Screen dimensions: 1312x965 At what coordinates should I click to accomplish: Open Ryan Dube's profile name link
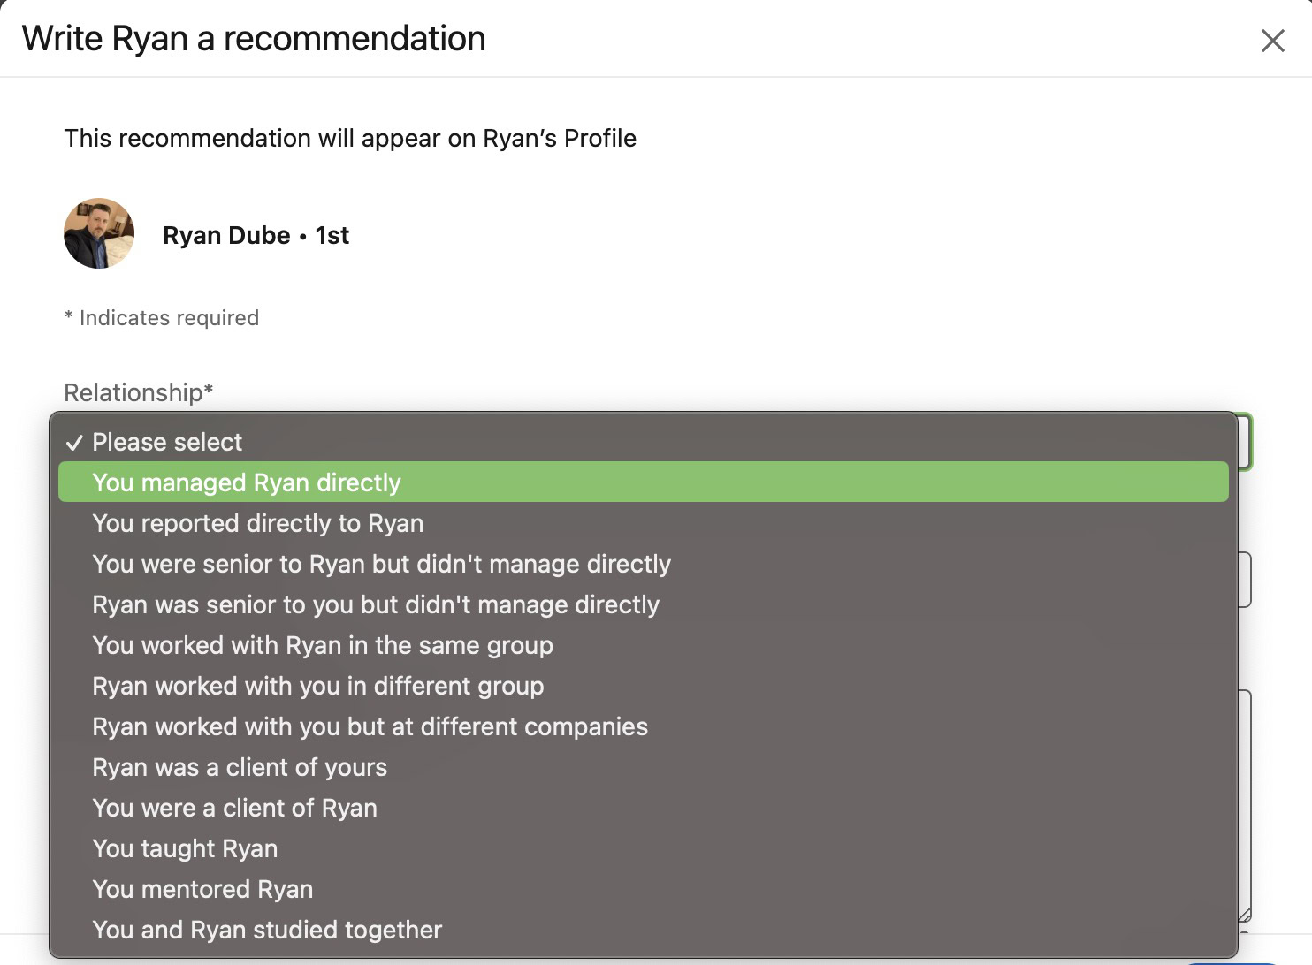pyautogui.click(x=226, y=236)
